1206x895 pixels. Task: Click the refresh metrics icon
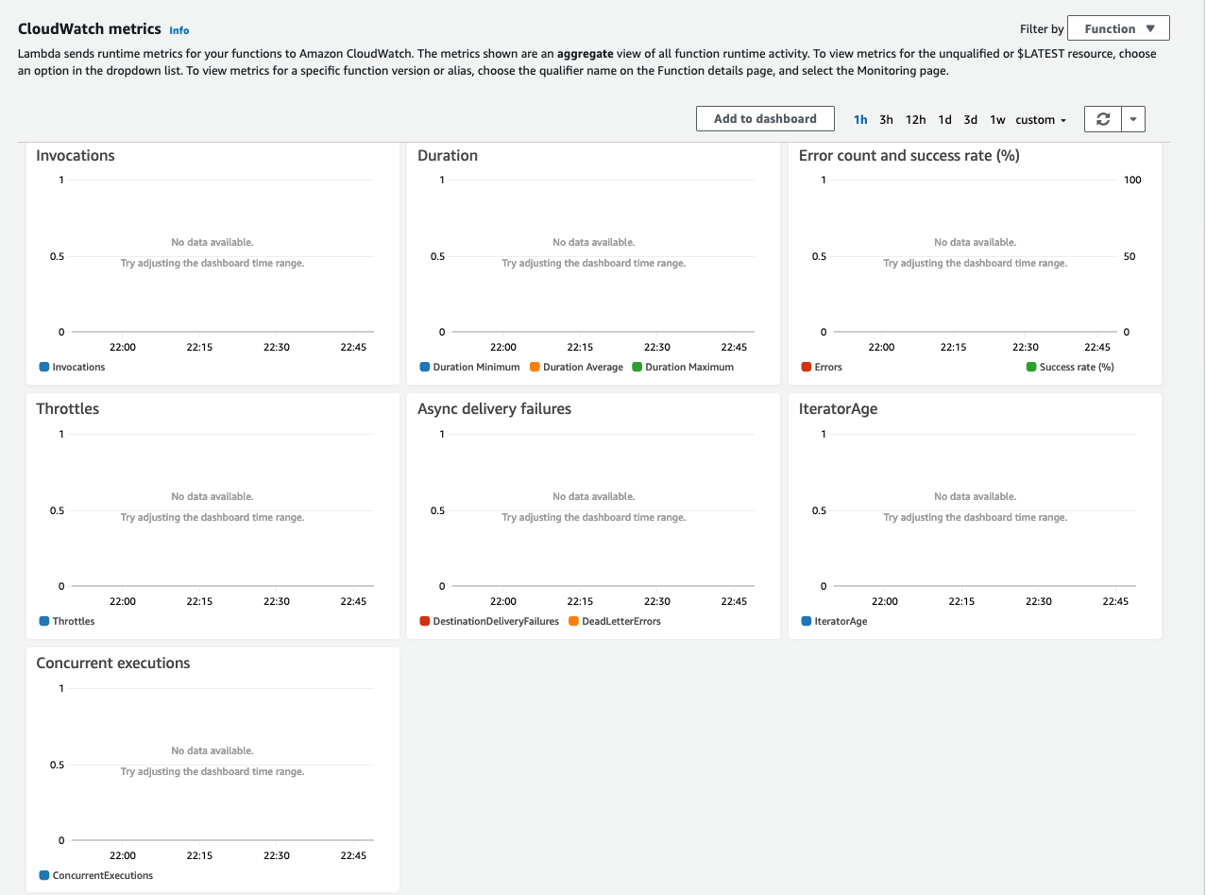1103,118
